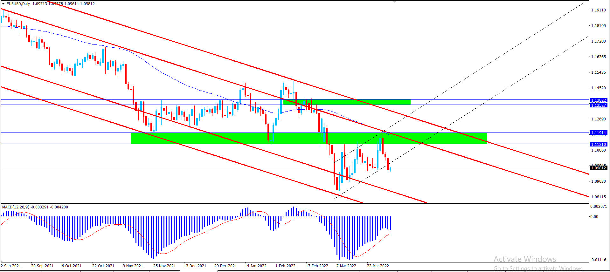610x272 pixels.
Task: Click the 1.13822 horizontal line price tag
Action: click(x=598, y=100)
